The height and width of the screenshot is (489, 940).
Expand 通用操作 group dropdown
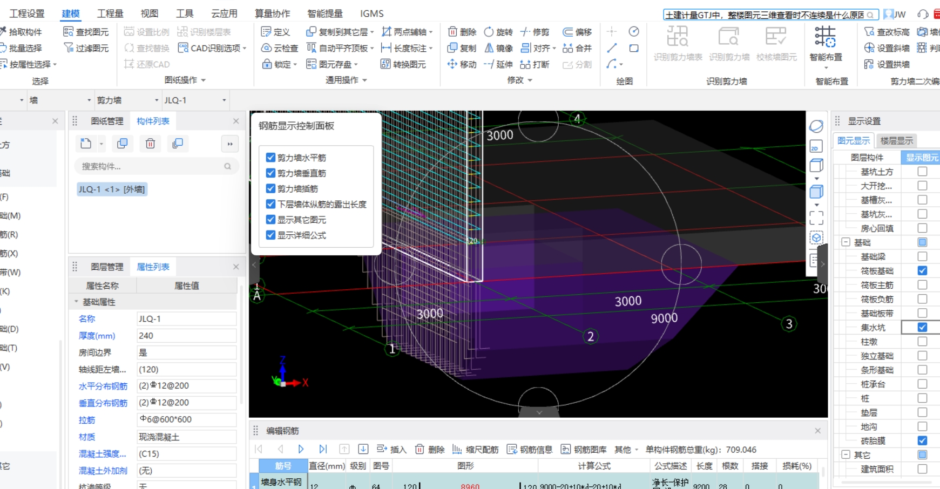(365, 80)
